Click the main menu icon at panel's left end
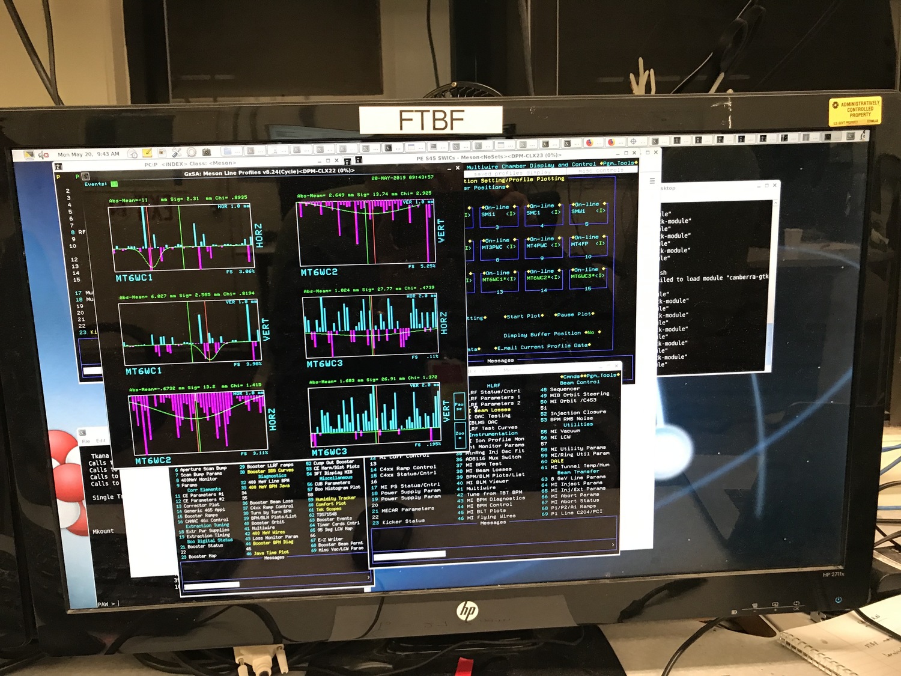 (28, 155)
